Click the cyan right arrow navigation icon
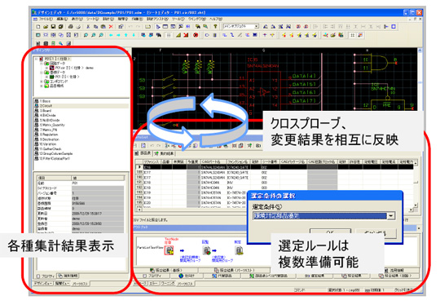440x305 pixels. (118, 35)
